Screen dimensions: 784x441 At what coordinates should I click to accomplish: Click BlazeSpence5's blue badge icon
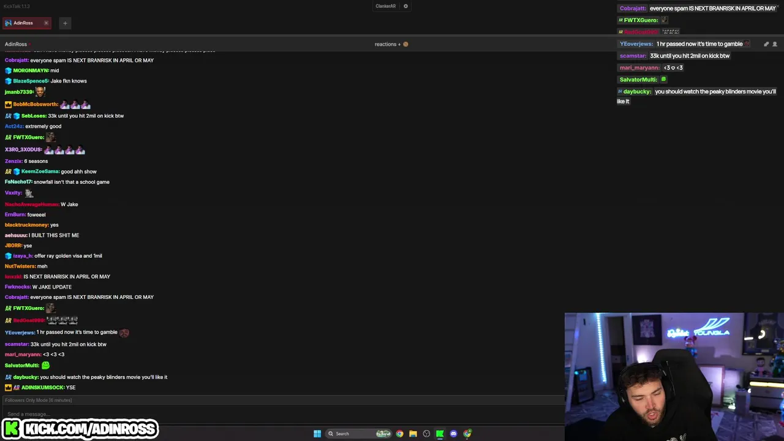click(8, 81)
